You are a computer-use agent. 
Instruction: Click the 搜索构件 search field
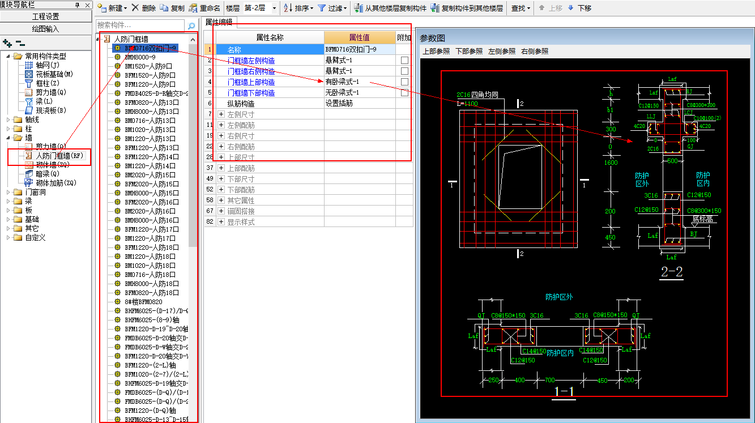(140, 25)
